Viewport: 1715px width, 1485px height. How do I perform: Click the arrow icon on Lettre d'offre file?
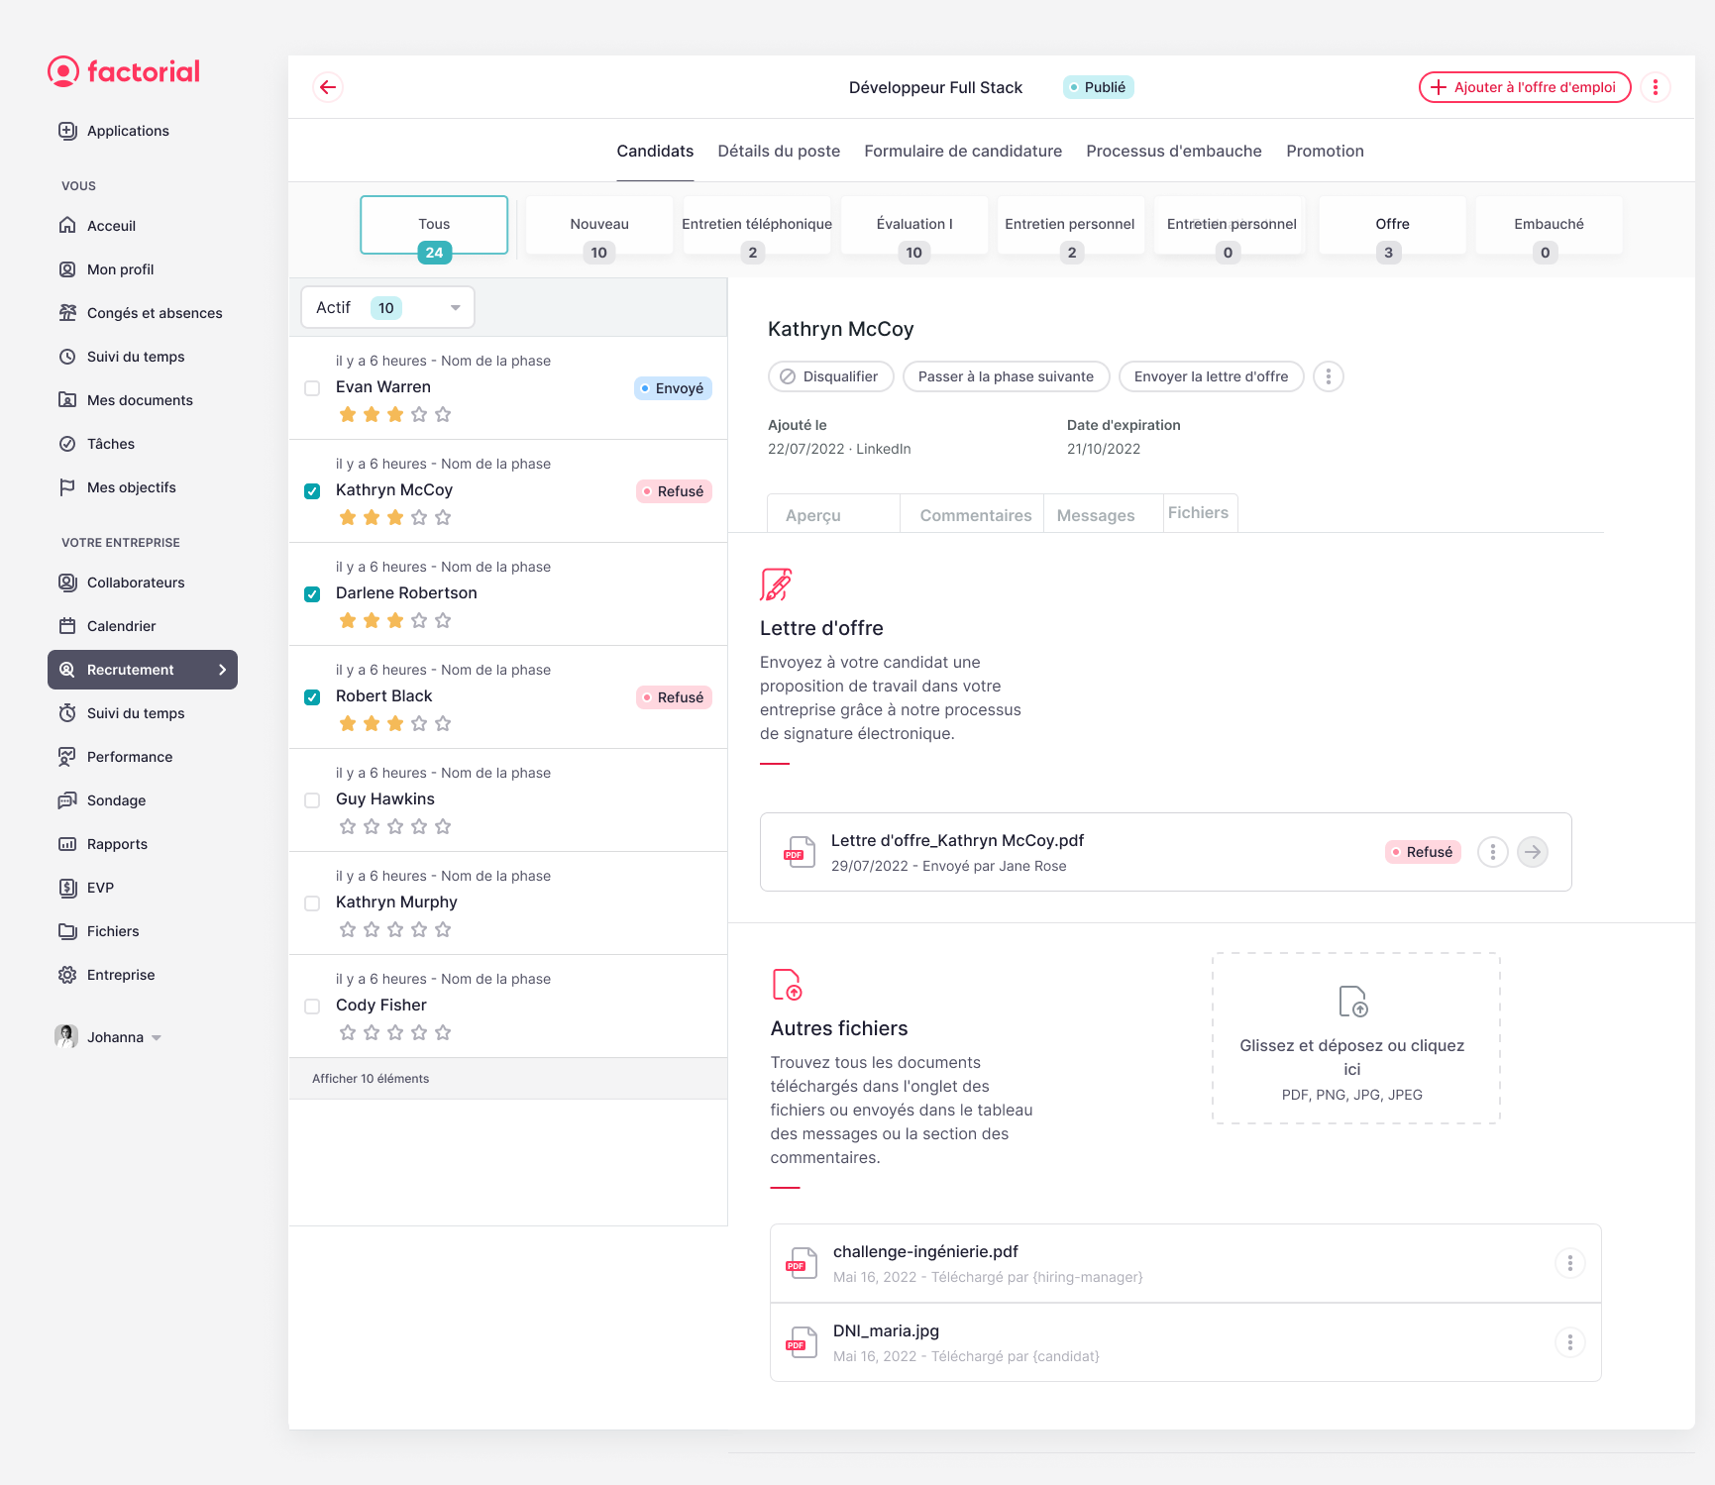pos(1532,852)
